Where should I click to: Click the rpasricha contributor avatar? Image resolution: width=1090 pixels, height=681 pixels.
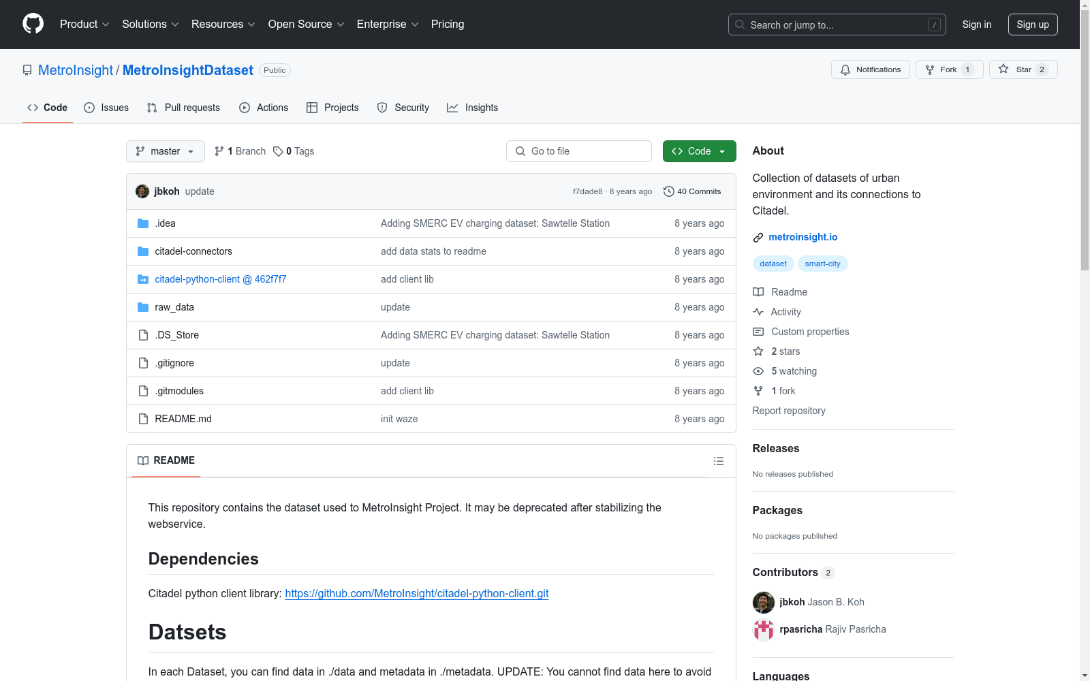(764, 629)
